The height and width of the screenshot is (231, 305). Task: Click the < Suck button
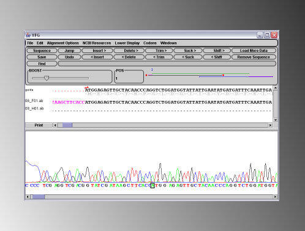[188, 57]
